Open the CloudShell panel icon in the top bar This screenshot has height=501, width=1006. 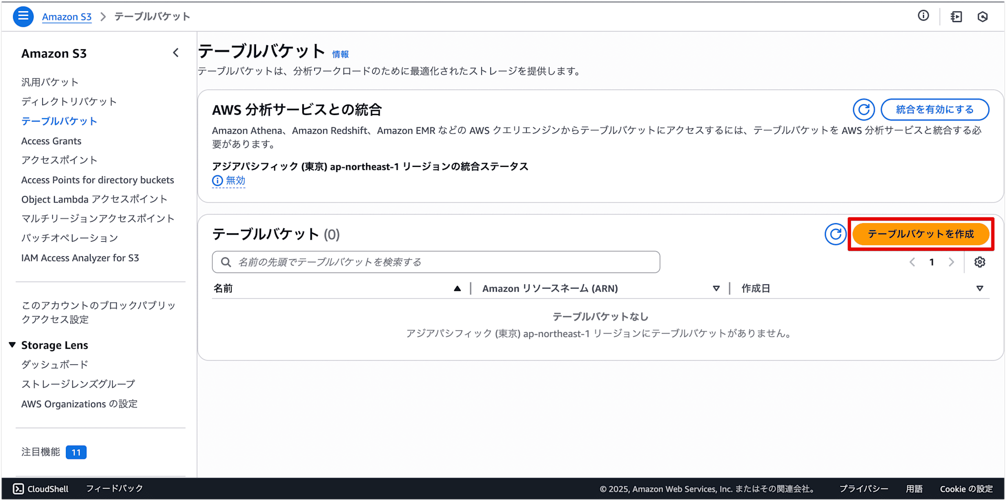pos(956,17)
